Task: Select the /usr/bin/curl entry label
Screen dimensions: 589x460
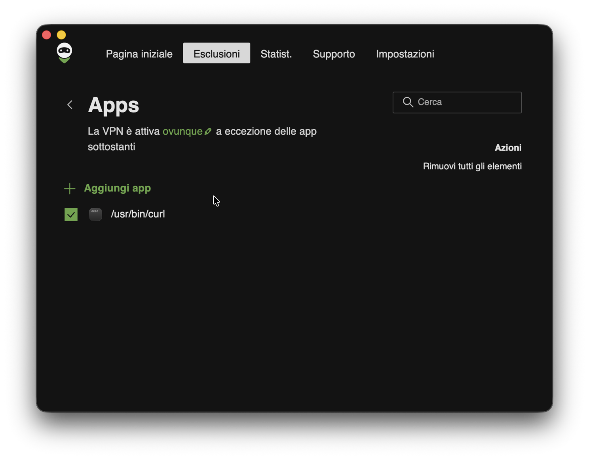Action: click(138, 214)
